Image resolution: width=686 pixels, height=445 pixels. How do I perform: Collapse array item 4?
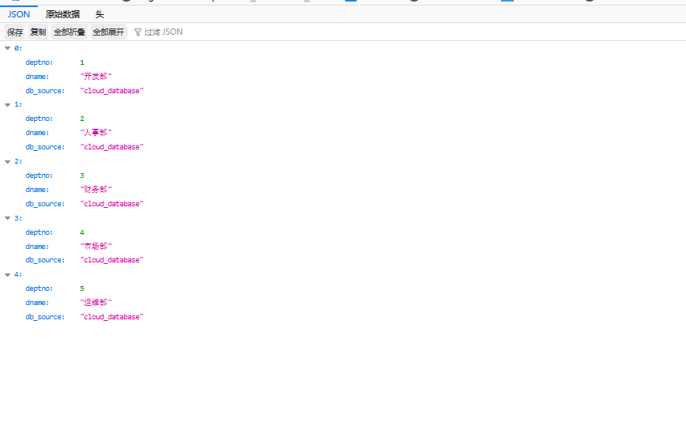[x=7, y=275]
